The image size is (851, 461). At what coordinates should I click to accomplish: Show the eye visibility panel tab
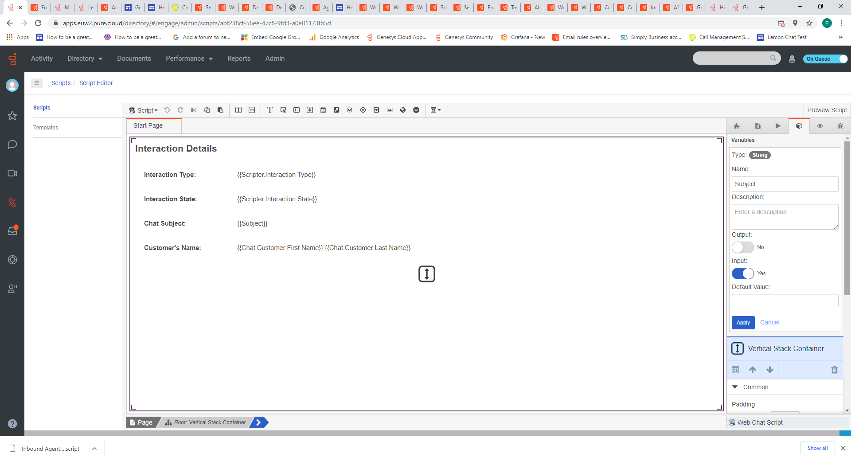(820, 126)
